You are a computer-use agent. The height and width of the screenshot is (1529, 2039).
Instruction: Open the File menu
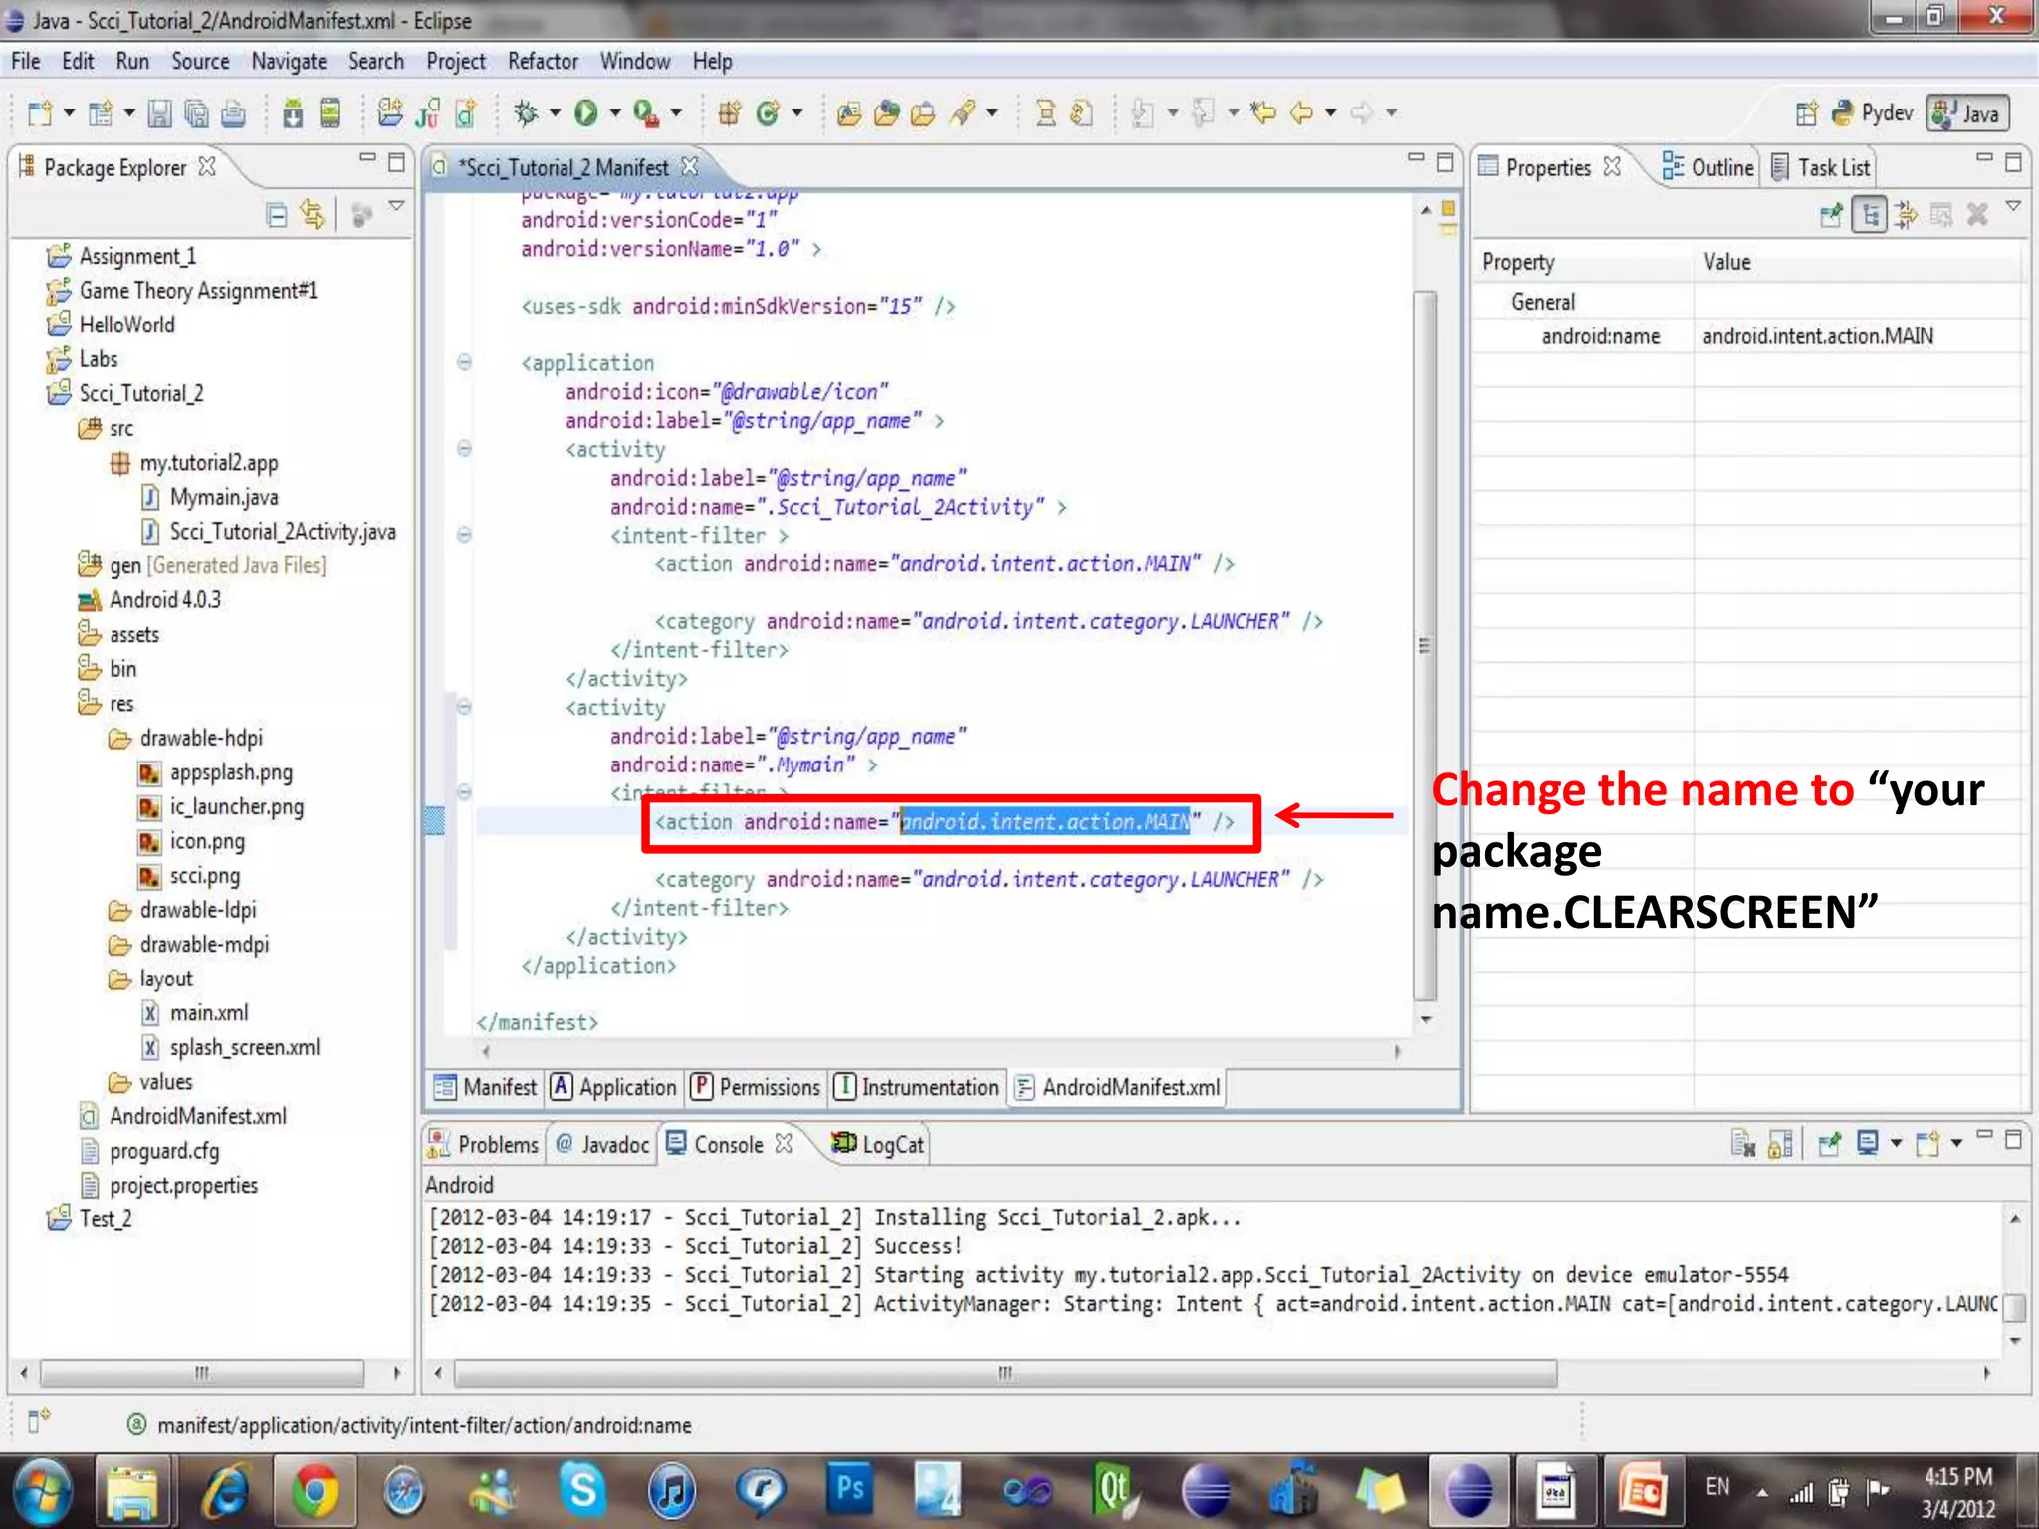tap(25, 62)
